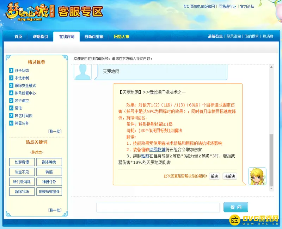Click the 热点关键词 heading
This screenshot has width=282, height=229.
(37, 142)
